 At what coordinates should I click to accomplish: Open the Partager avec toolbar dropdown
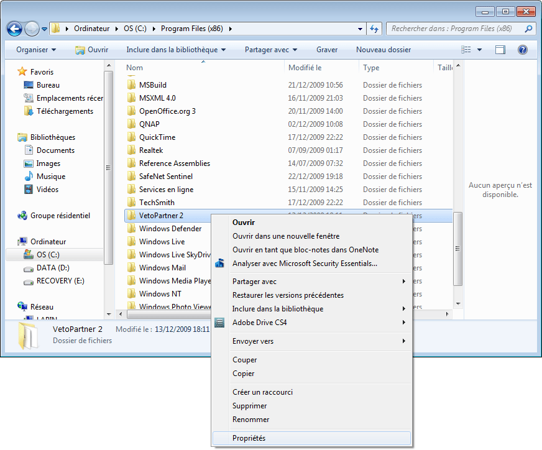click(x=271, y=50)
